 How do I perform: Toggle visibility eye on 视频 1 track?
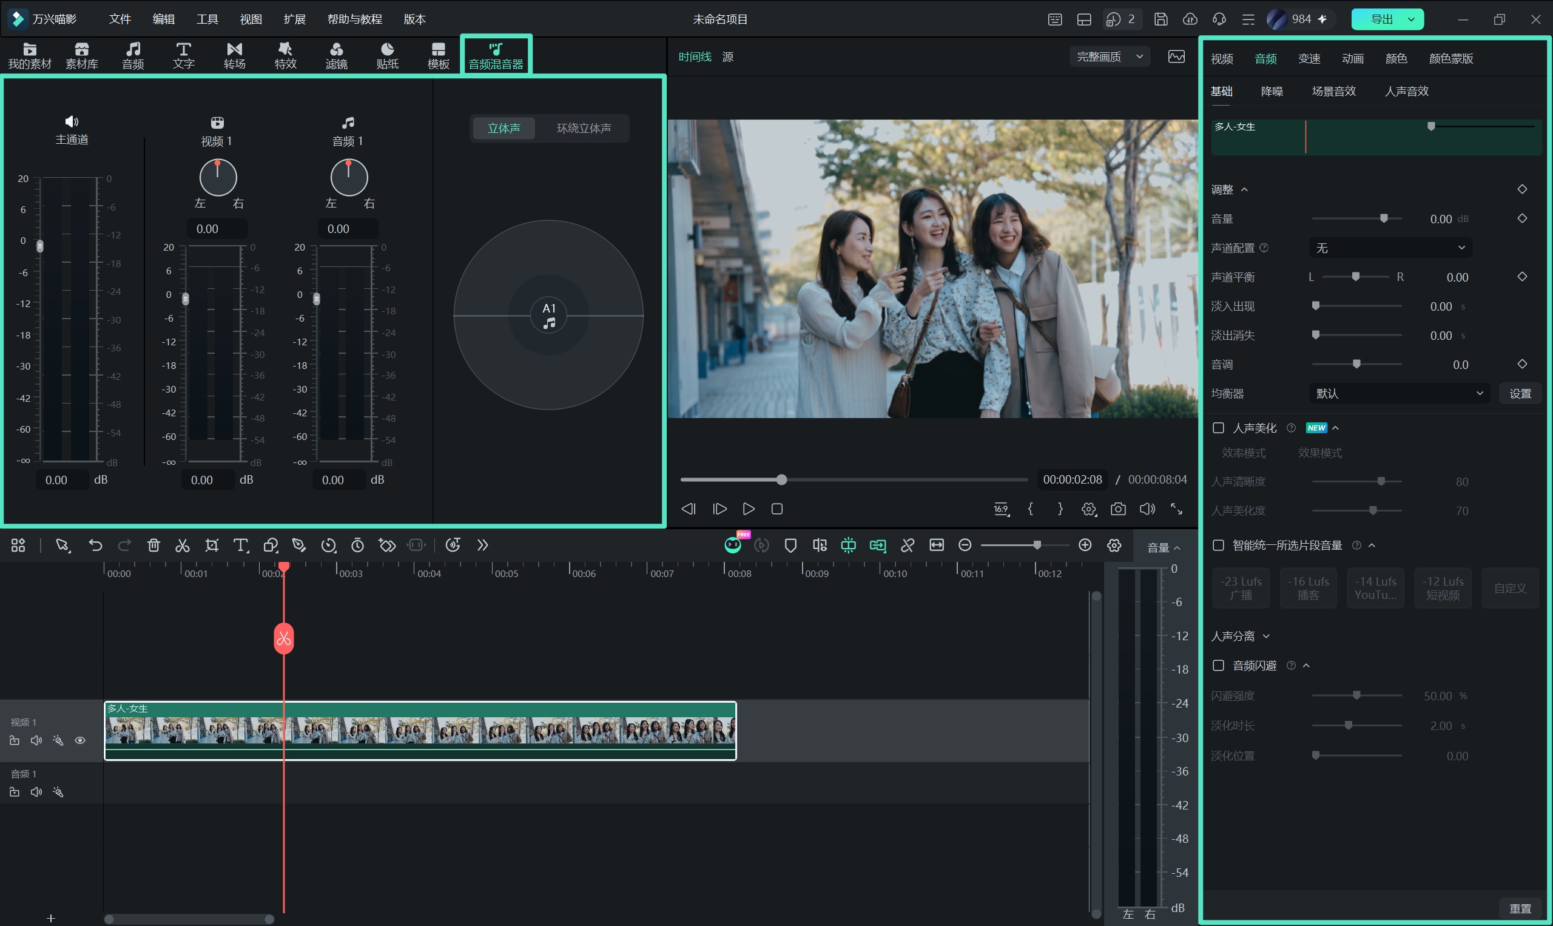point(80,741)
